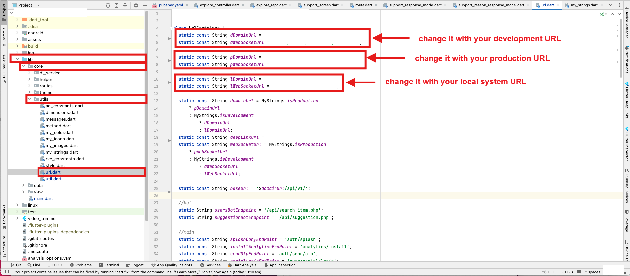
Task: Close the url.dart editor tab
Action: click(558, 5)
